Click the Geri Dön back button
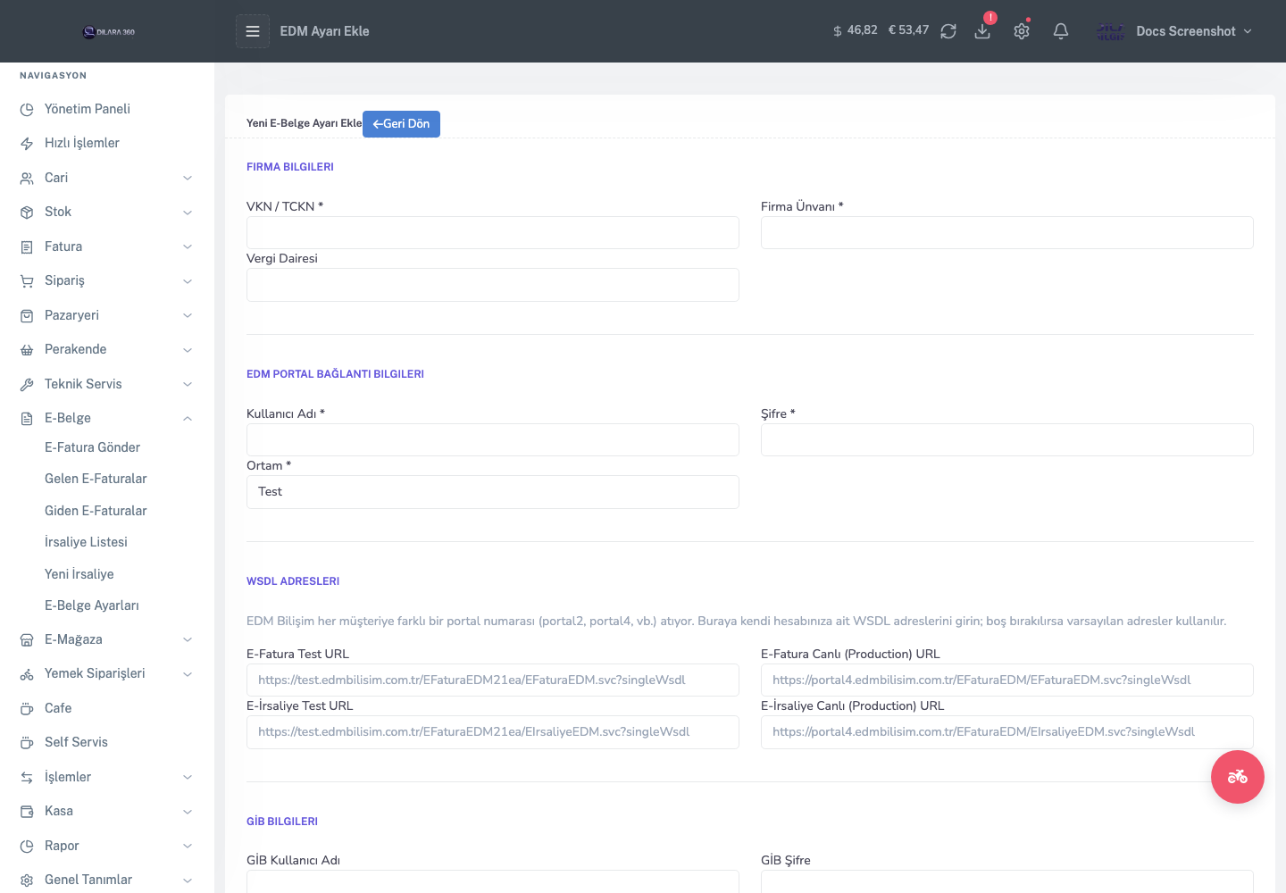 click(401, 124)
